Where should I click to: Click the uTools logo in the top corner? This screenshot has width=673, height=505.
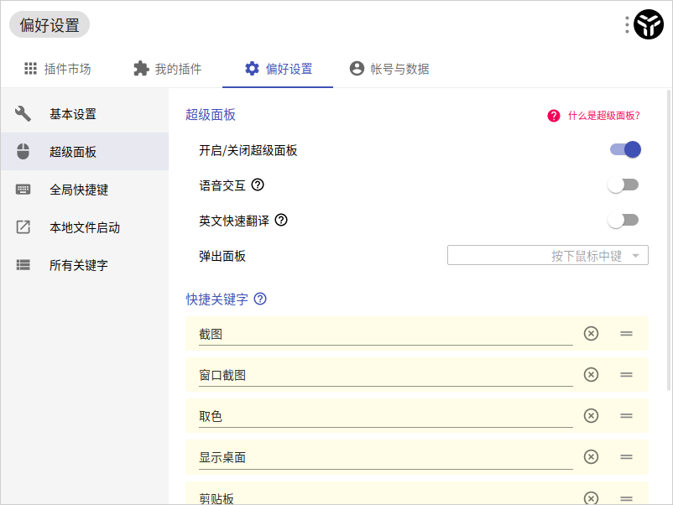(647, 24)
